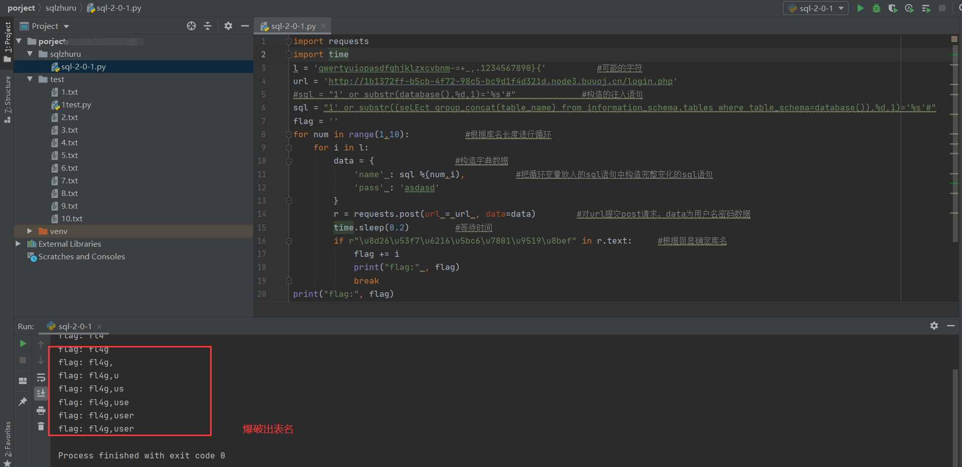962x467 pixels.
Task: Click the disabled Stop button in top toolbar
Action: pos(942,8)
